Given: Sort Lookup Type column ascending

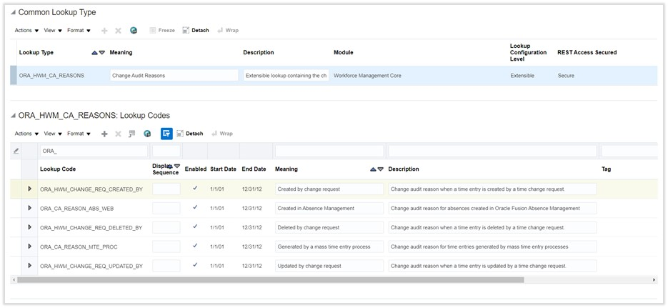Looking at the screenshot, I should pyautogui.click(x=95, y=53).
